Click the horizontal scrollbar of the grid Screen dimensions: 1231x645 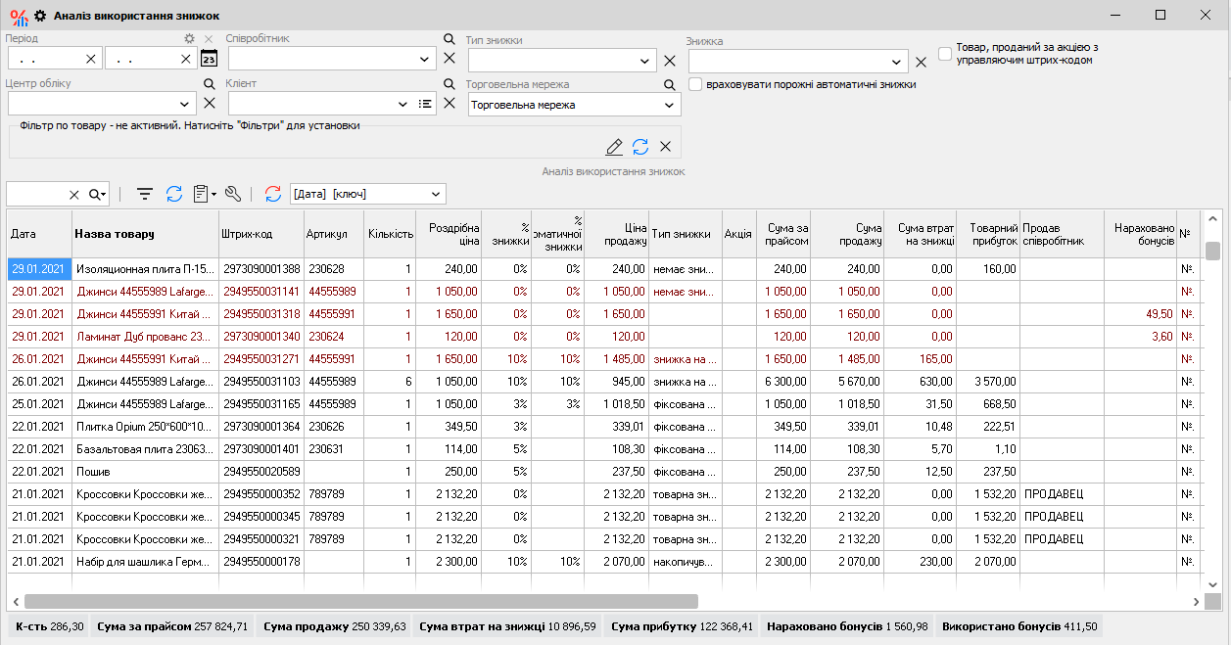[360, 602]
